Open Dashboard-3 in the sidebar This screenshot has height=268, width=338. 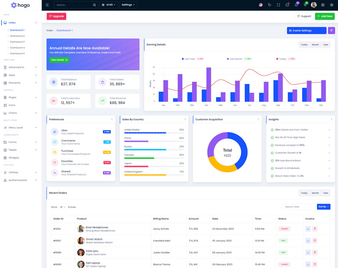tap(17, 42)
